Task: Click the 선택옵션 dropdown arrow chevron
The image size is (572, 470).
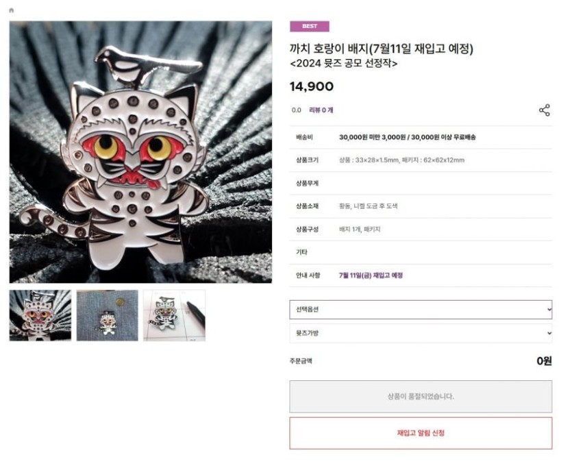Action: 549,310
